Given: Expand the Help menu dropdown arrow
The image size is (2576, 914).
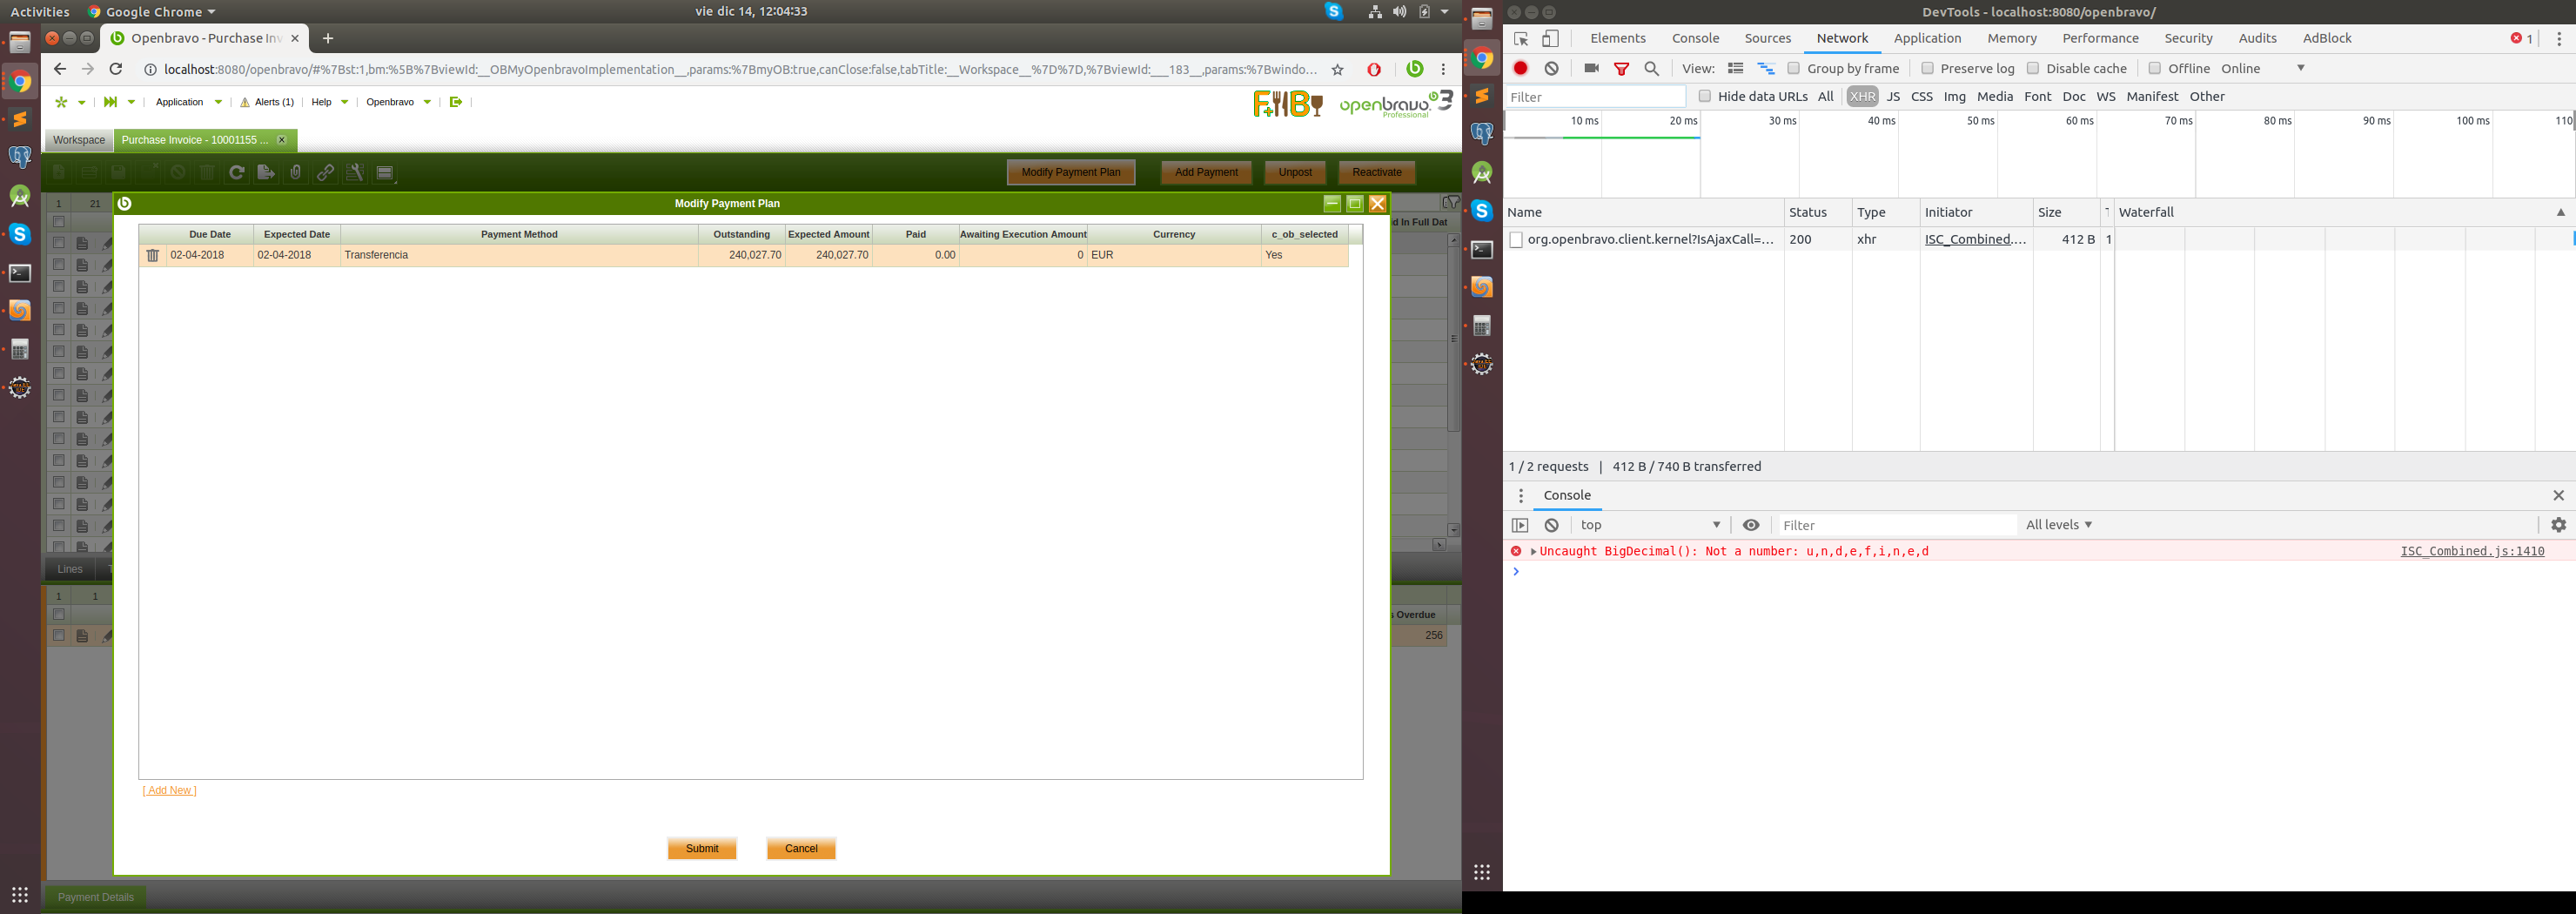Looking at the screenshot, I should pos(345,102).
